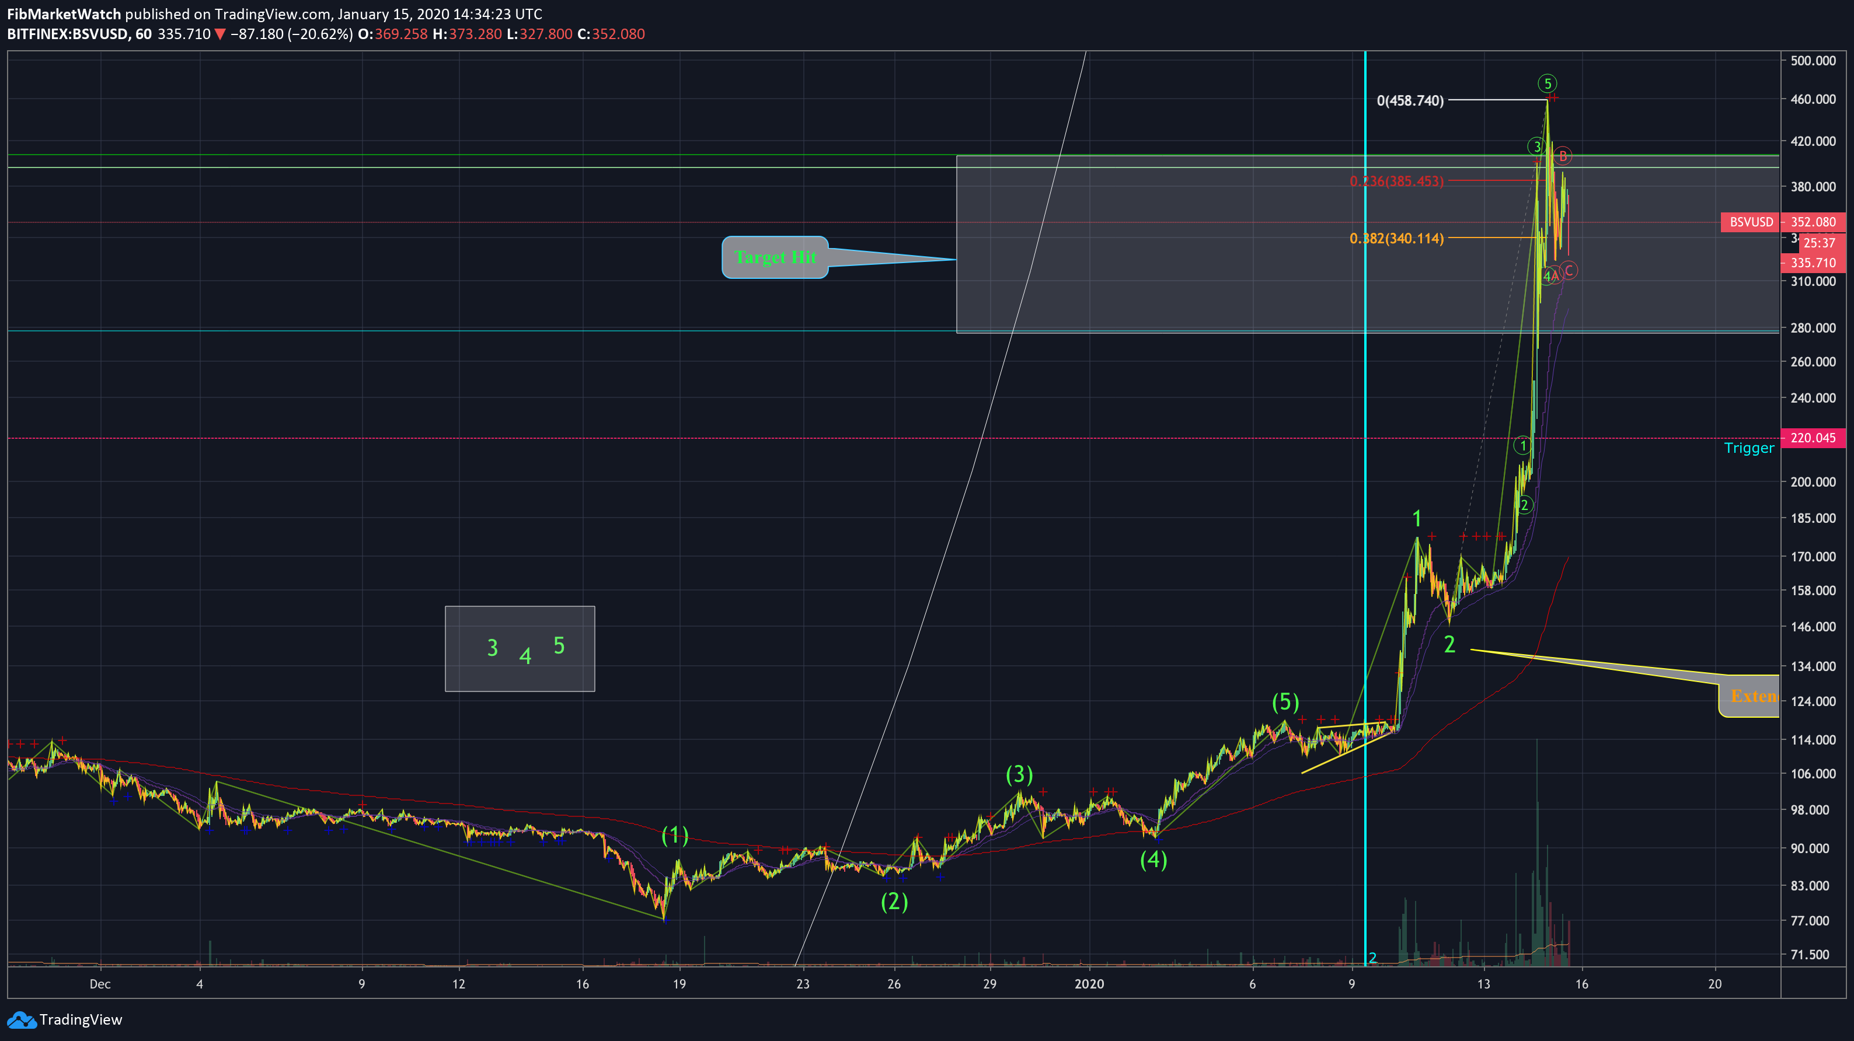This screenshot has width=1854, height=1041.
Task: Click the high price value H:373.280
Action: [x=468, y=34]
